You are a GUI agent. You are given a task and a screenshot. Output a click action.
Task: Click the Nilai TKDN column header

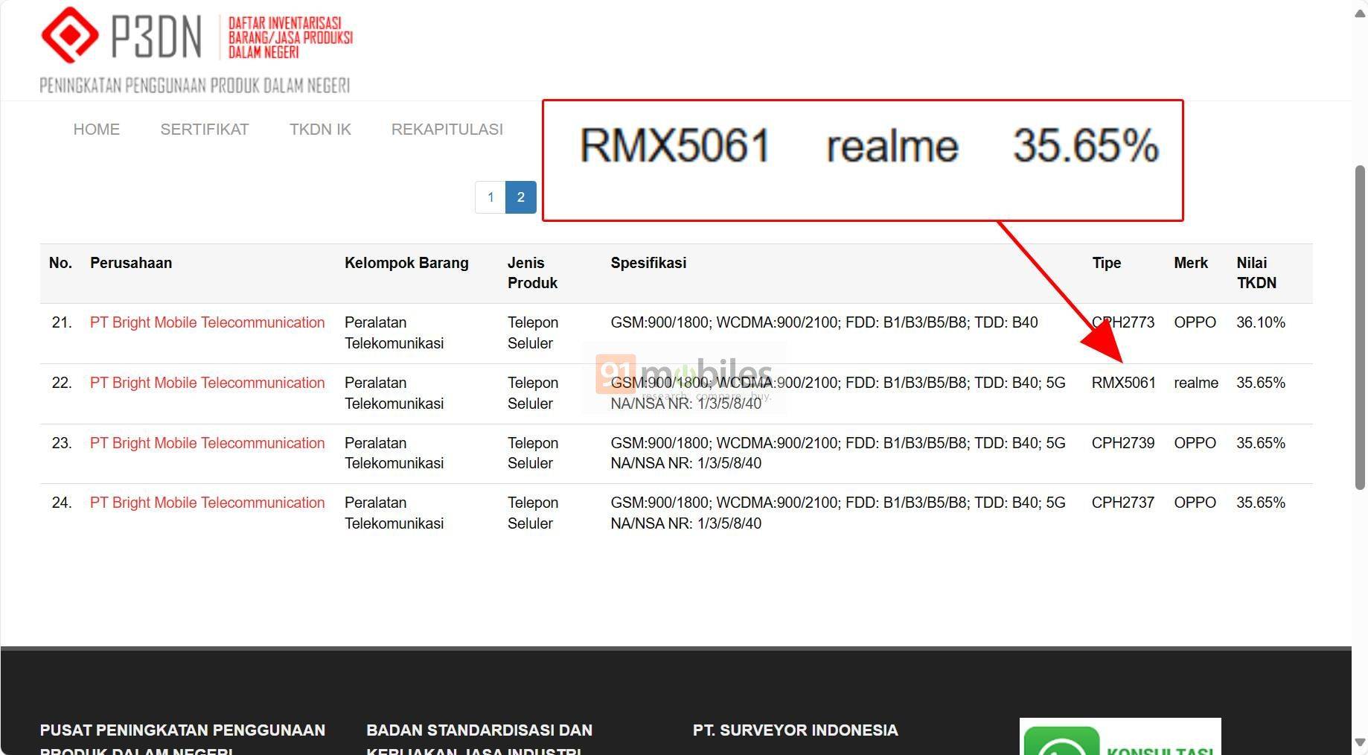[1256, 273]
